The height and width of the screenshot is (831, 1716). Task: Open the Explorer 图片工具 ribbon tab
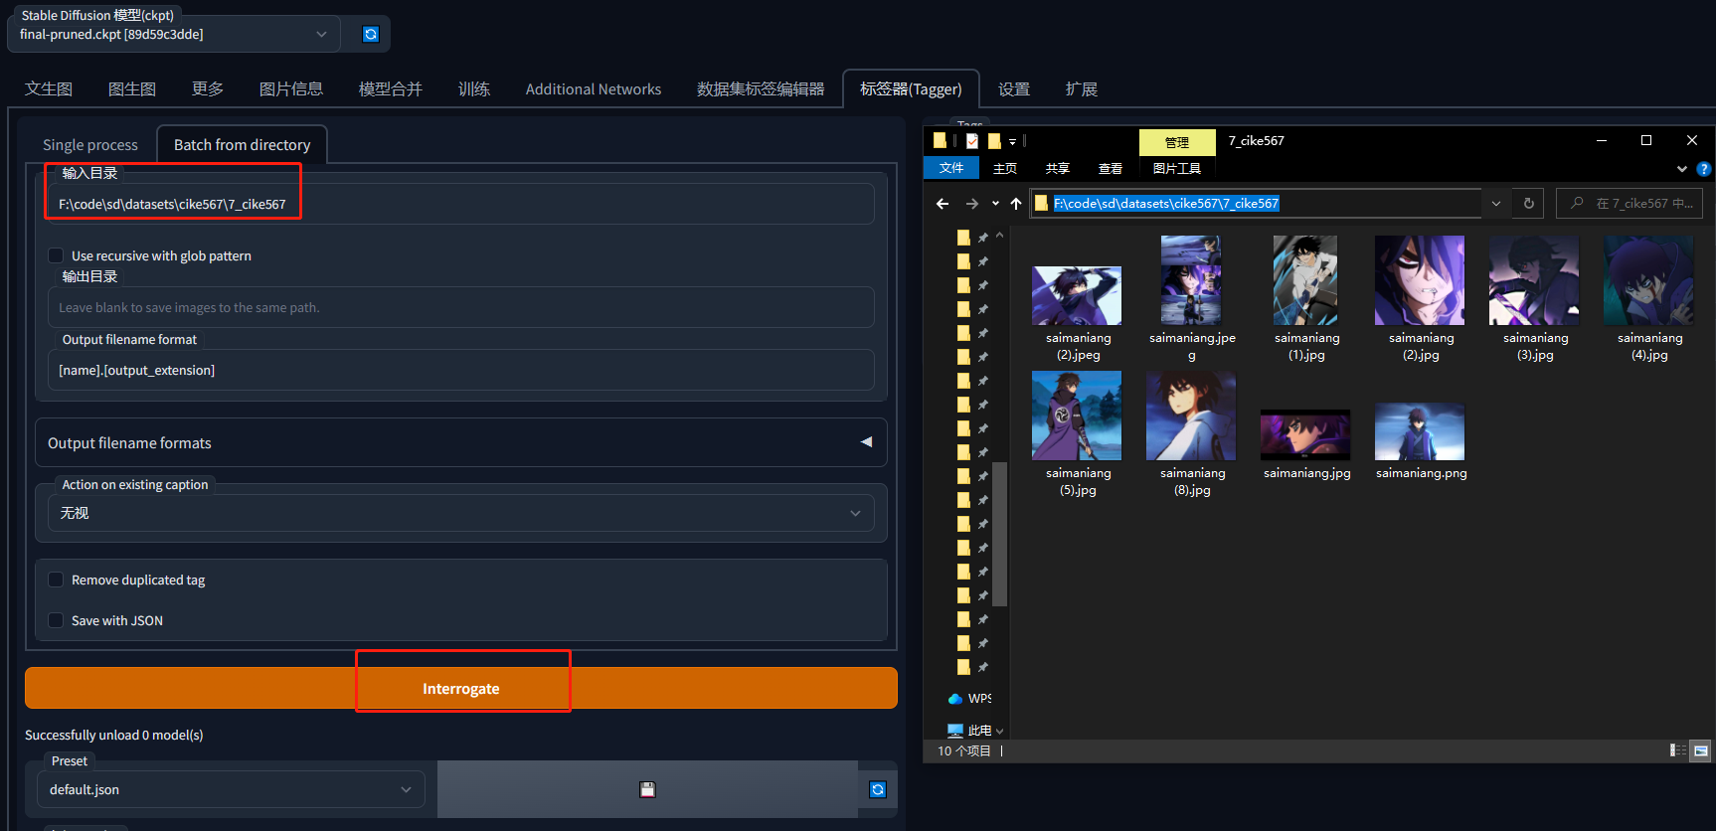(1177, 168)
